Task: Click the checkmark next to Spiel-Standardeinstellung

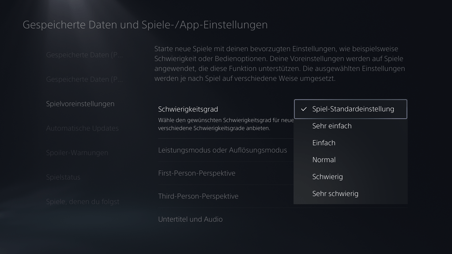Action: coord(304,109)
